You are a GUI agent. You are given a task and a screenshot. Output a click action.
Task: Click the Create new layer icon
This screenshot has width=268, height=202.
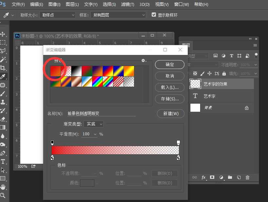pyautogui.click(x=239, y=177)
